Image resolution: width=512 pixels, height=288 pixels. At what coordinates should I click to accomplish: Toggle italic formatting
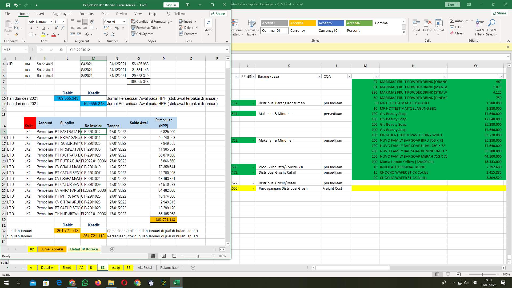pyautogui.click(x=37, y=28)
